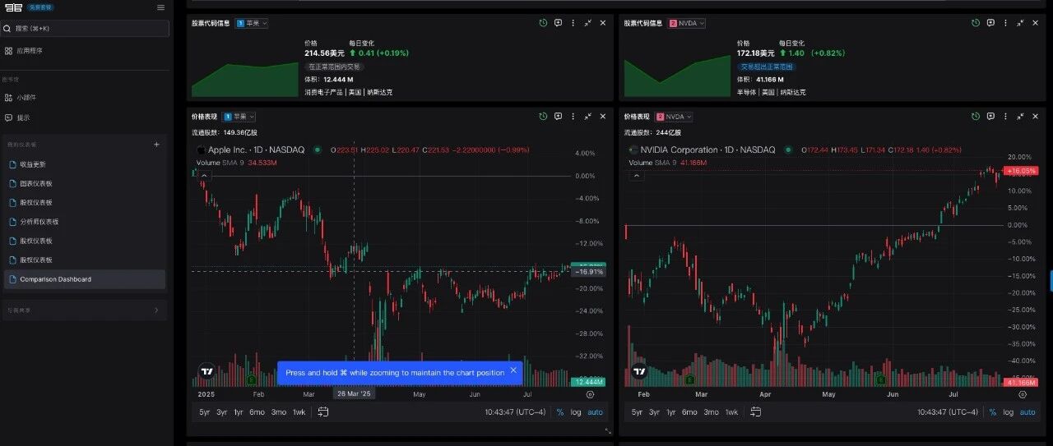1053x446 pixels.
Task: Open go-to-date calendar on Apple chart
Action: pos(323,412)
